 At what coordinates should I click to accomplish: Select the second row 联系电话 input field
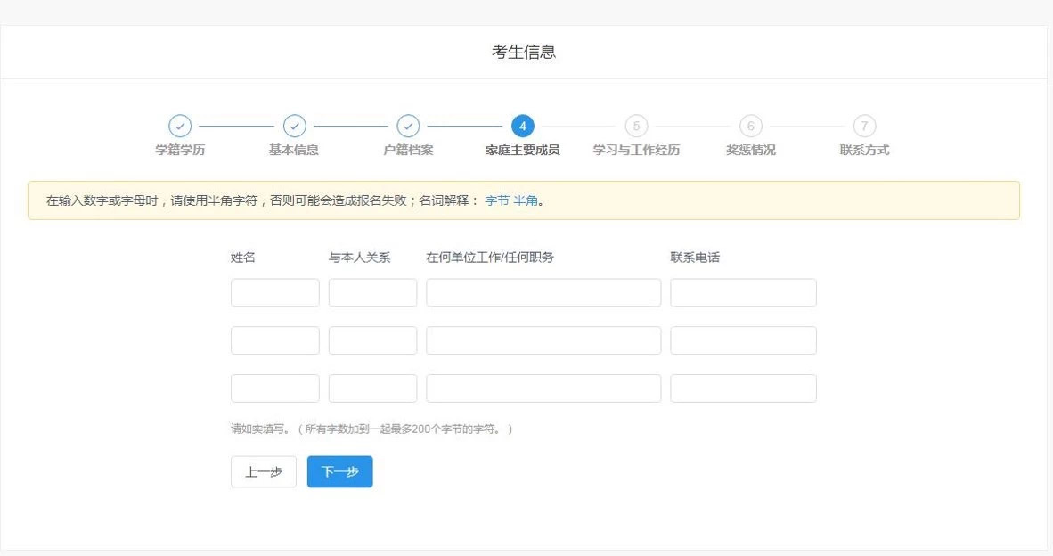pos(743,340)
